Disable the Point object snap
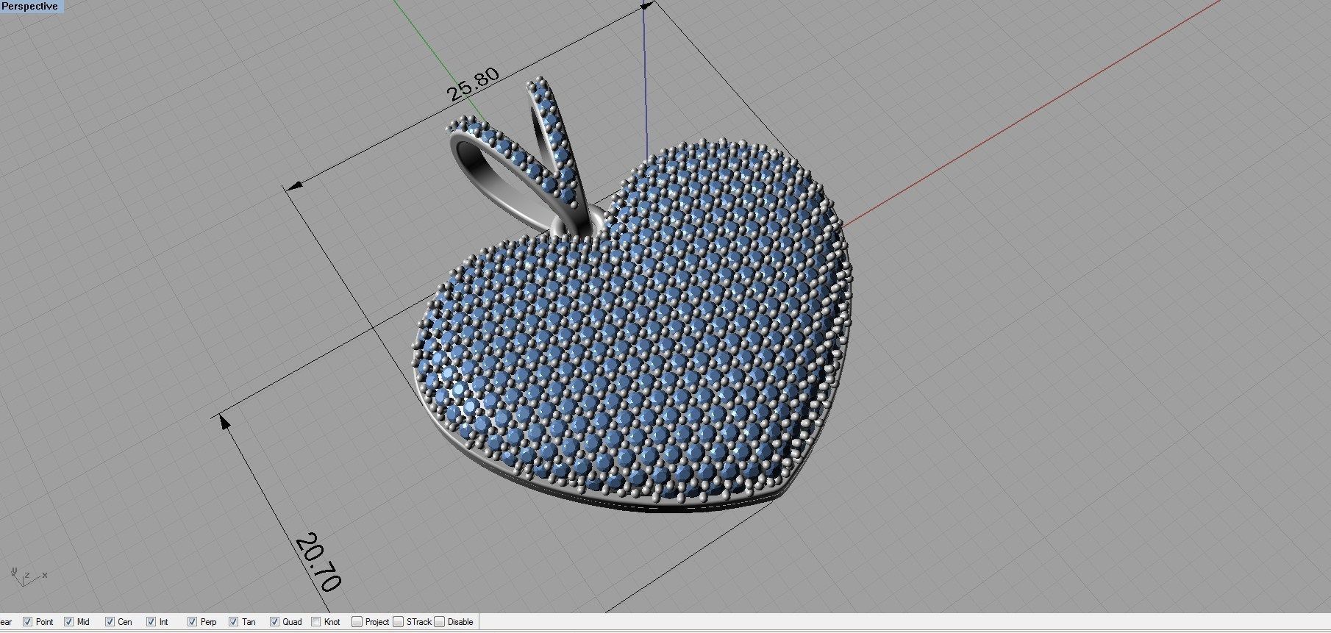The width and height of the screenshot is (1331, 633). (28, 622)
